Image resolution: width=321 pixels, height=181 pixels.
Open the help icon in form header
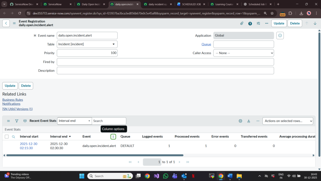[250, 23]
